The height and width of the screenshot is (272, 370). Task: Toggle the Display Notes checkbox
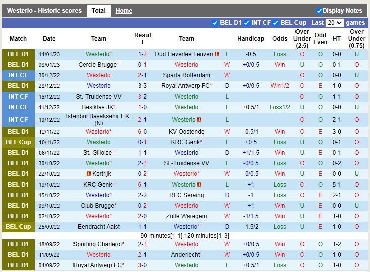pyautogui.click(x=319, y=11)
